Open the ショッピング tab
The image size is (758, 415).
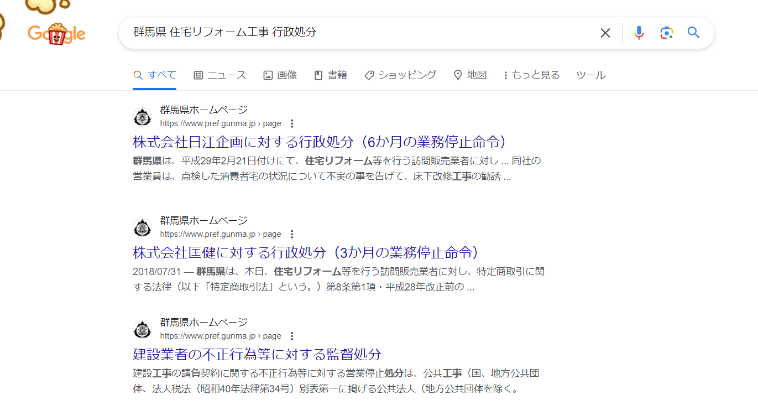click(x=400, y=75)
